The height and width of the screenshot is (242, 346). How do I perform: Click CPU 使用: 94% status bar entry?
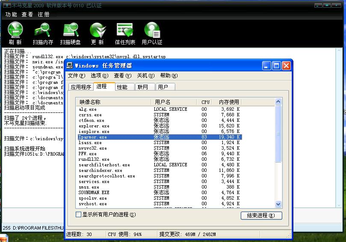point(125,234)
